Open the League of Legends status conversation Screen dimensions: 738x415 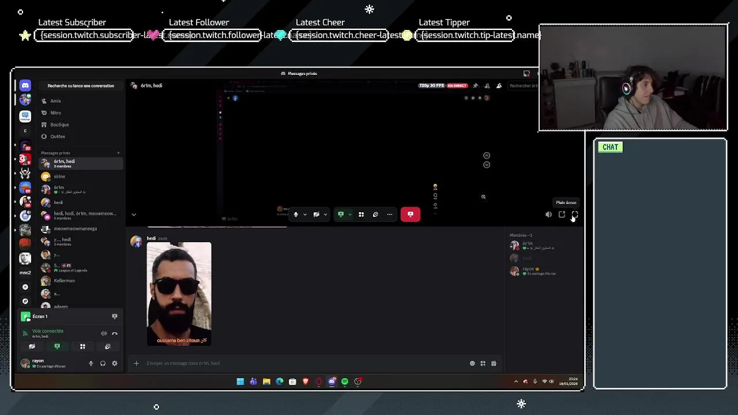coord(81,267)
